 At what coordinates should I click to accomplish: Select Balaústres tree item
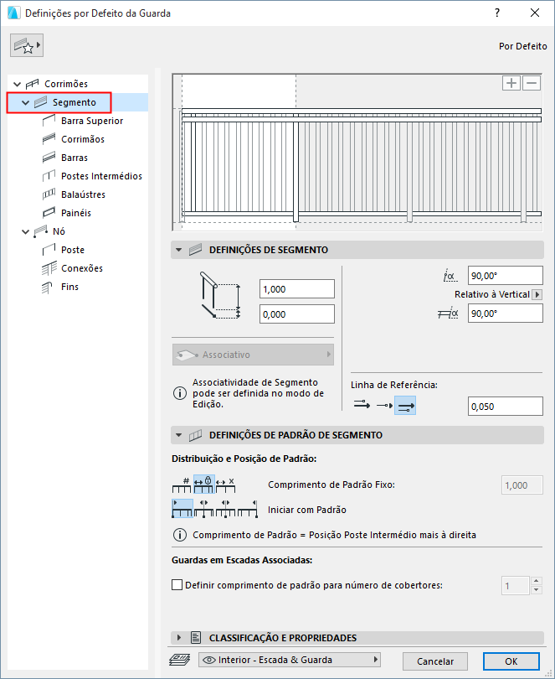[x=83, y=194]
